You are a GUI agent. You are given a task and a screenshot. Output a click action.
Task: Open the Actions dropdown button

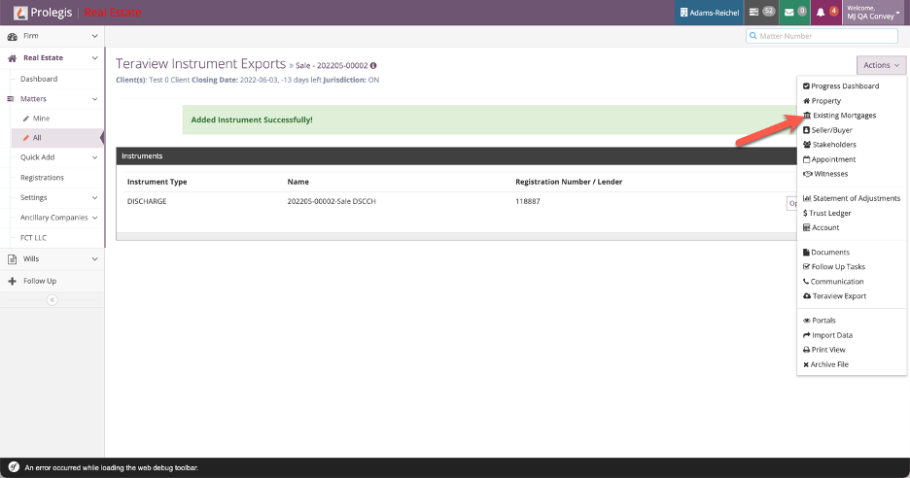pos(882,65)
